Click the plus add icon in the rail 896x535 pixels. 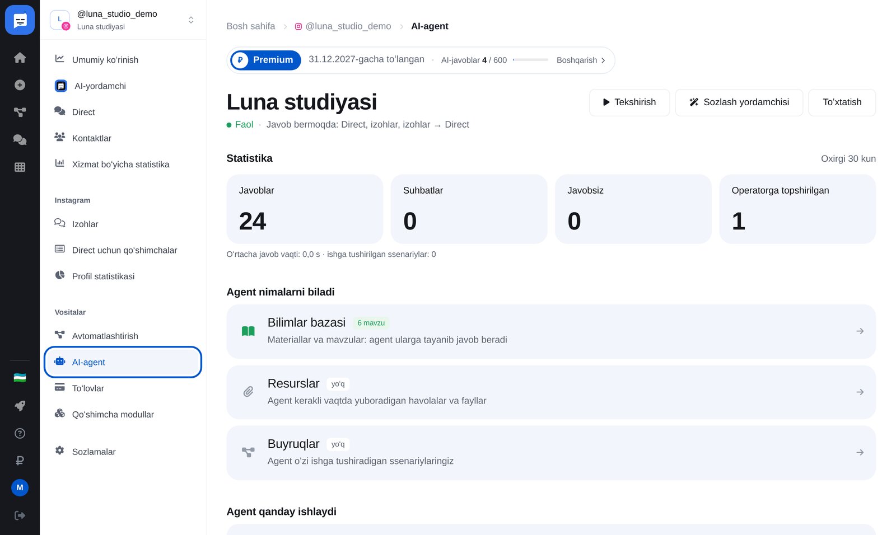20,85
